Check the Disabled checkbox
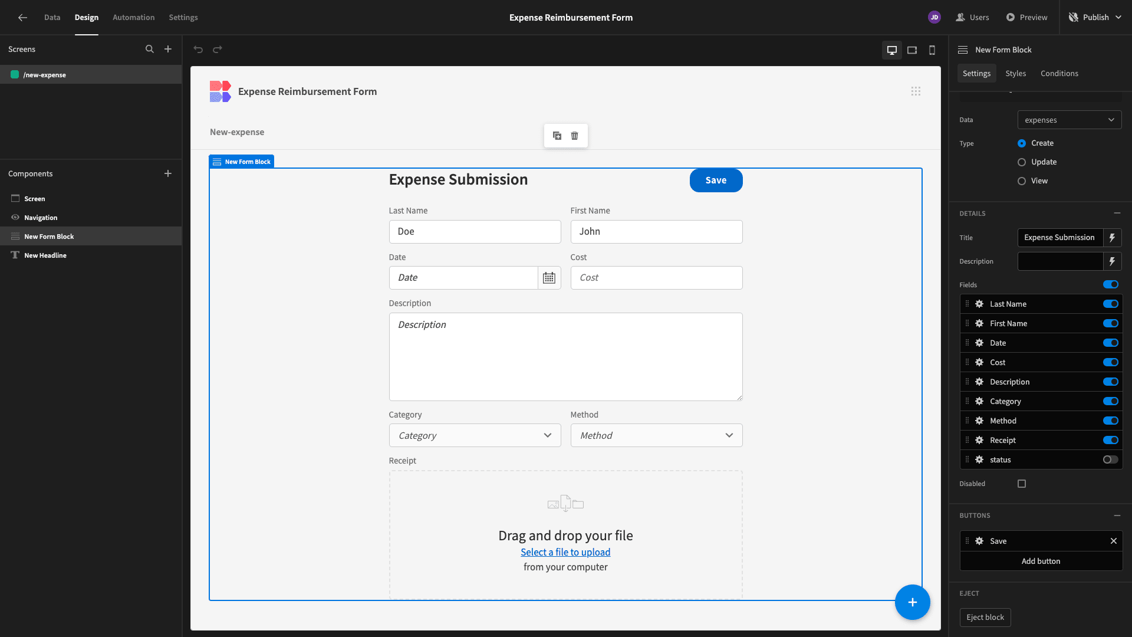The image size is (1132, 637). 1022,484
